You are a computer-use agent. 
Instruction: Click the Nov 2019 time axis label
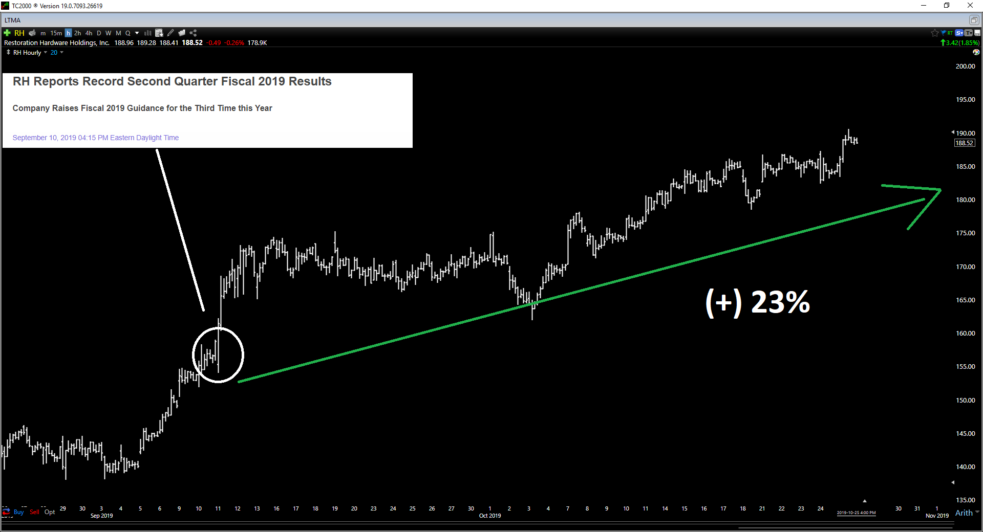[x=937, y=516]
